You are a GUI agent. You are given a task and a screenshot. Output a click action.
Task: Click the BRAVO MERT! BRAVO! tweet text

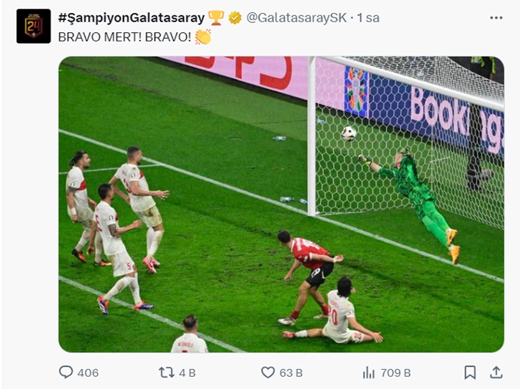pyautogui.click(x=125, y=37)
